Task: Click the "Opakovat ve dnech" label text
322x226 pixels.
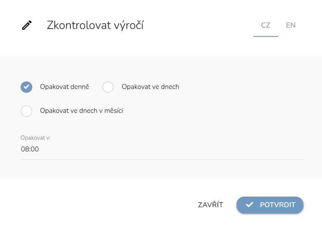Action: tap(150, 87)
